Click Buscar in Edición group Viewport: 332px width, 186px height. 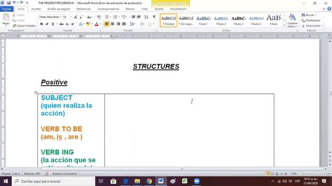[309, 15]
